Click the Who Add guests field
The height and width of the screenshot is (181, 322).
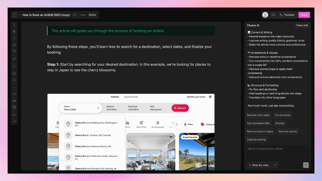[x=156, y=108]
